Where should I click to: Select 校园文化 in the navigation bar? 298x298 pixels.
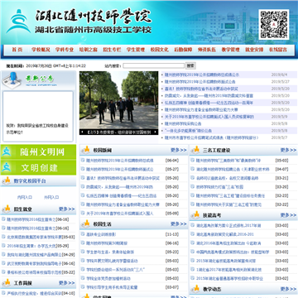point(160,50)
